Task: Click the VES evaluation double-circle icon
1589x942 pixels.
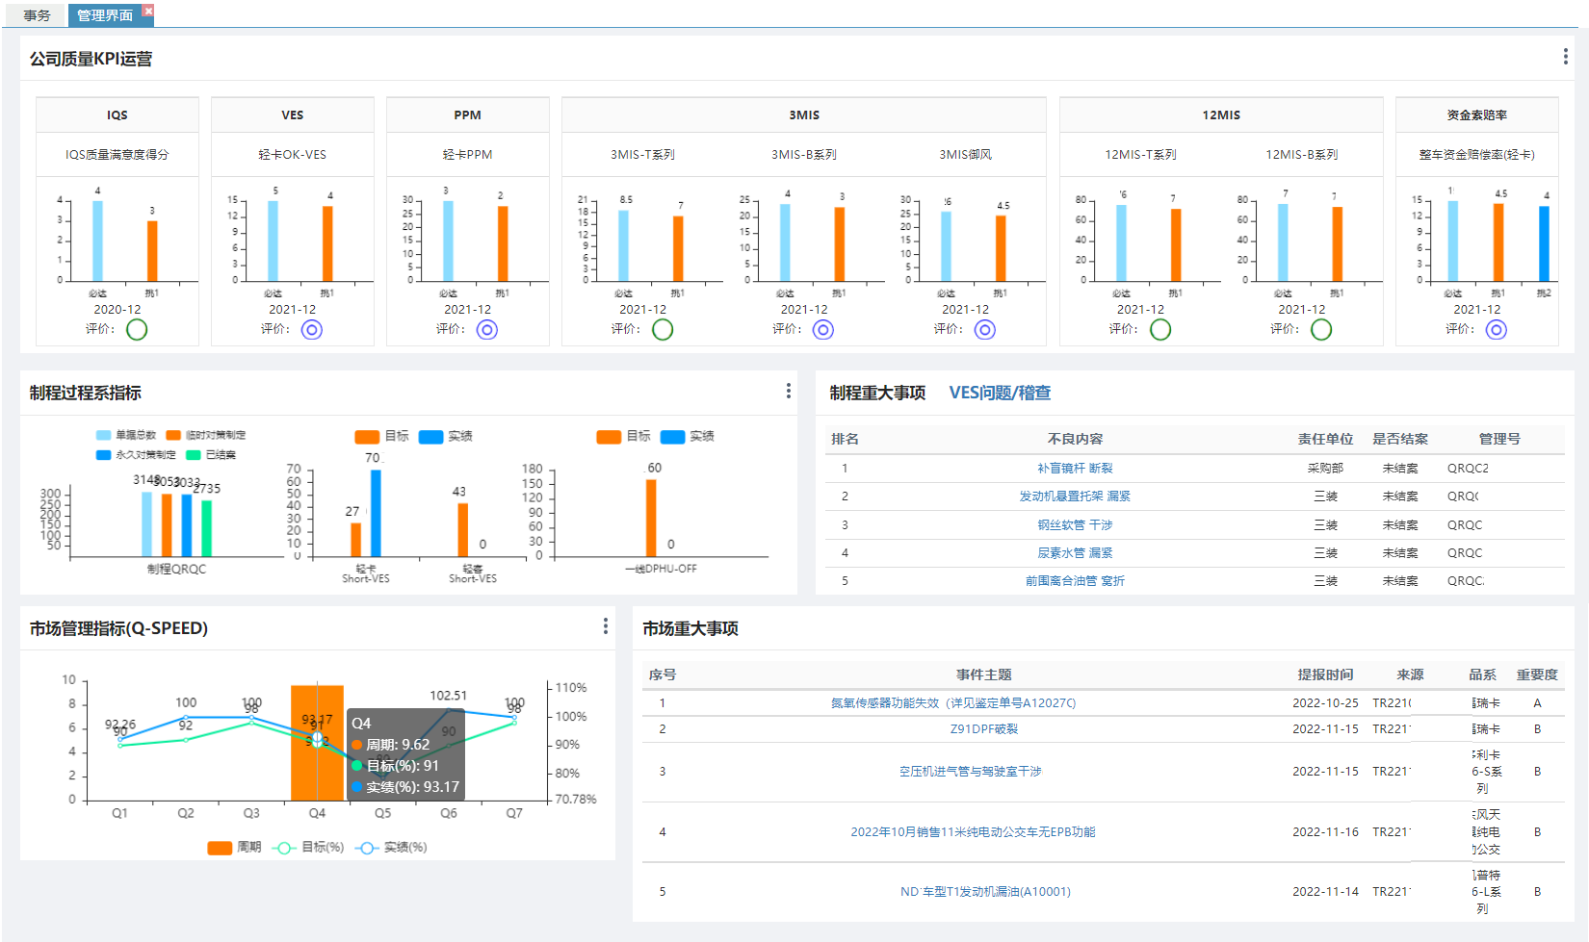Action: pyautogui.click(x=312, y=330)
